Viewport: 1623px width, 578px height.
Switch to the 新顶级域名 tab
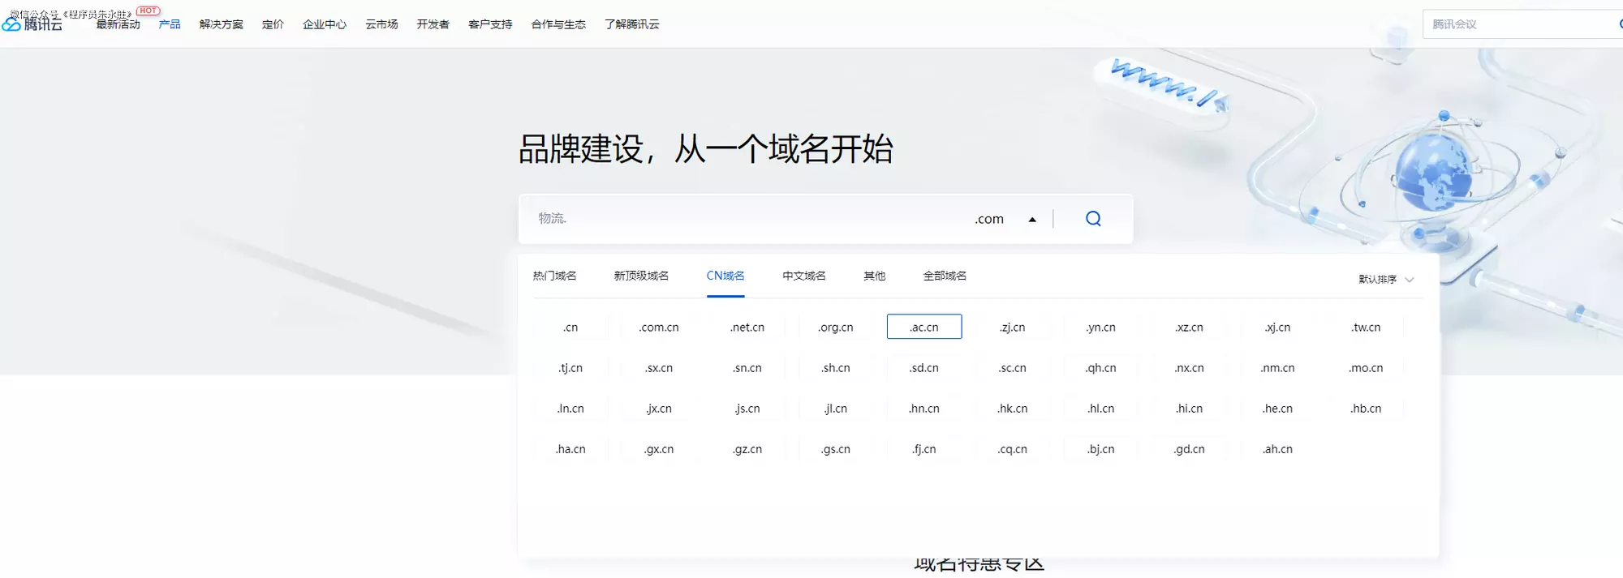click(x=641, y=276)
